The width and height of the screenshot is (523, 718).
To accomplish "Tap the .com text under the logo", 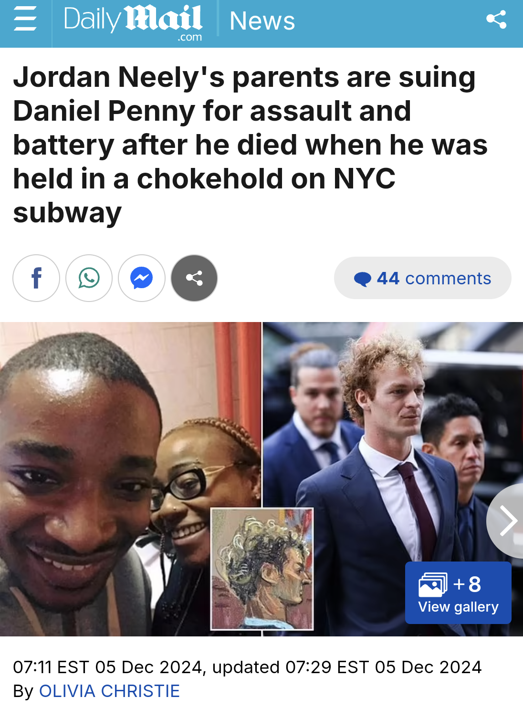I will tap(190, 37).
